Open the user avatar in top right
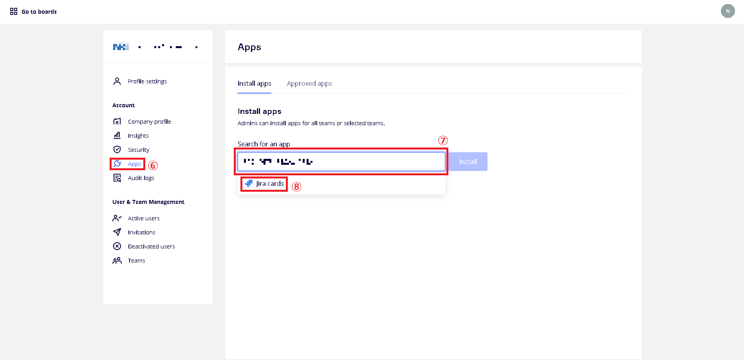The image size is (744, 360). pos(728,11)
